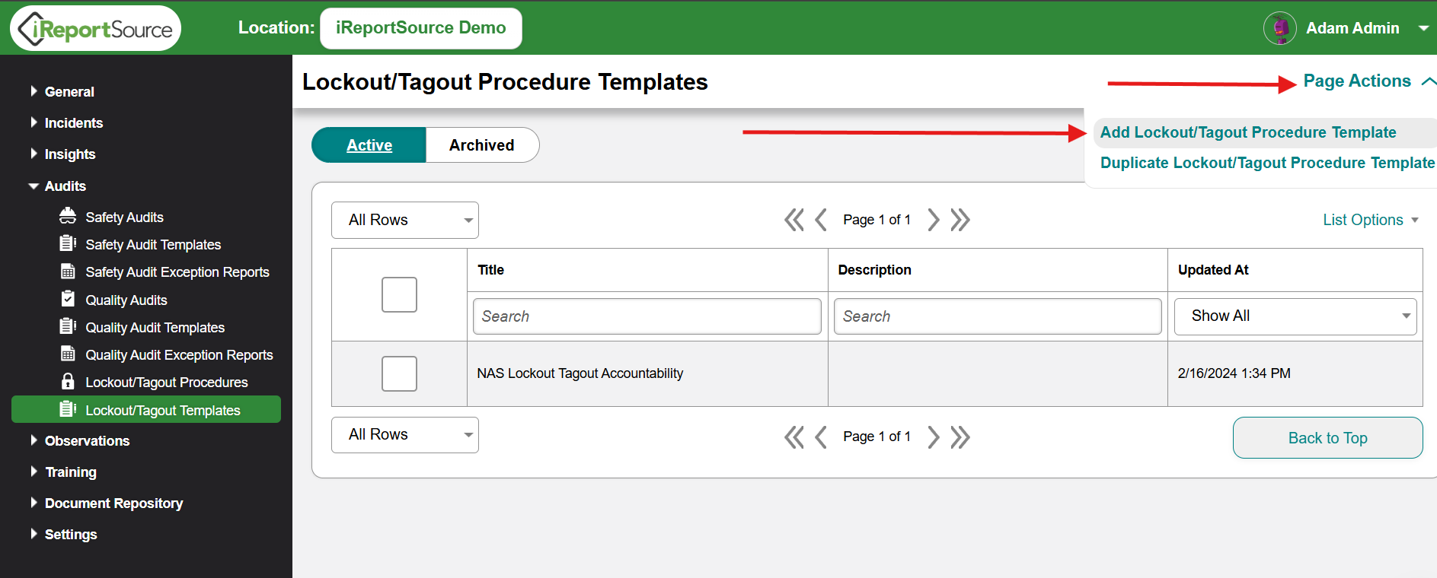1437x578 pixels.
Task: Click the Safety Audit Templates clipboard icon
Action: 68,243
